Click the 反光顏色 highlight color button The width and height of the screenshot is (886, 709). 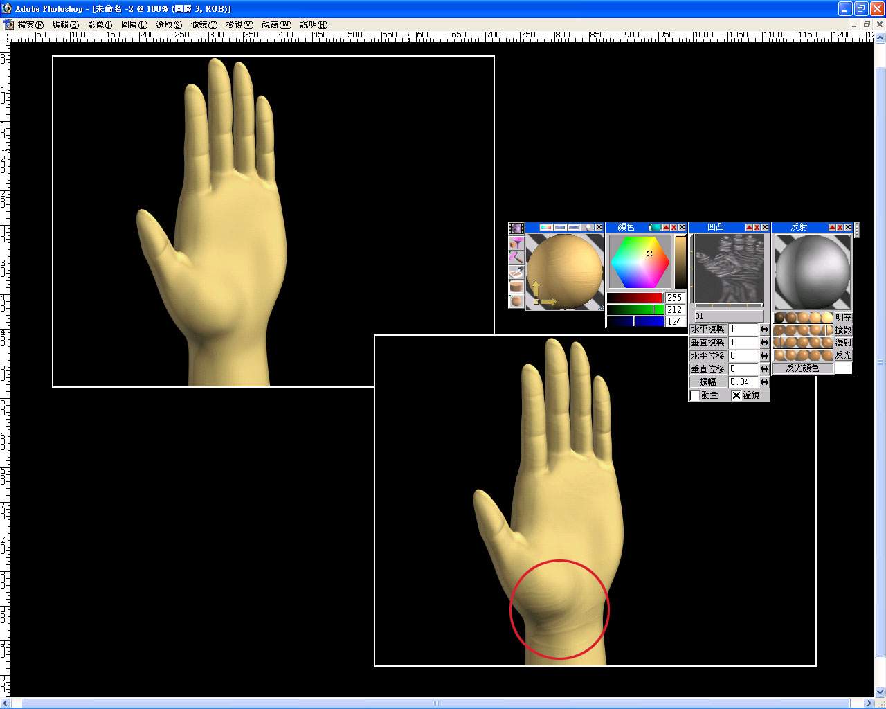click(x=802, y=368)
